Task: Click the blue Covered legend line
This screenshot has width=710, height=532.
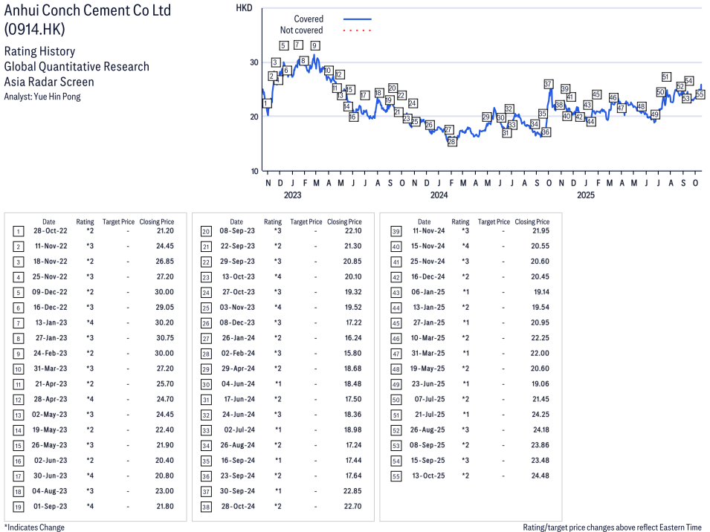Action: coord(357,19)
